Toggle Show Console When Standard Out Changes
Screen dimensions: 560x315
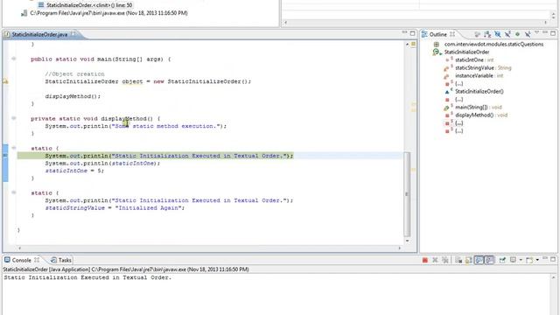click(479, 261)
